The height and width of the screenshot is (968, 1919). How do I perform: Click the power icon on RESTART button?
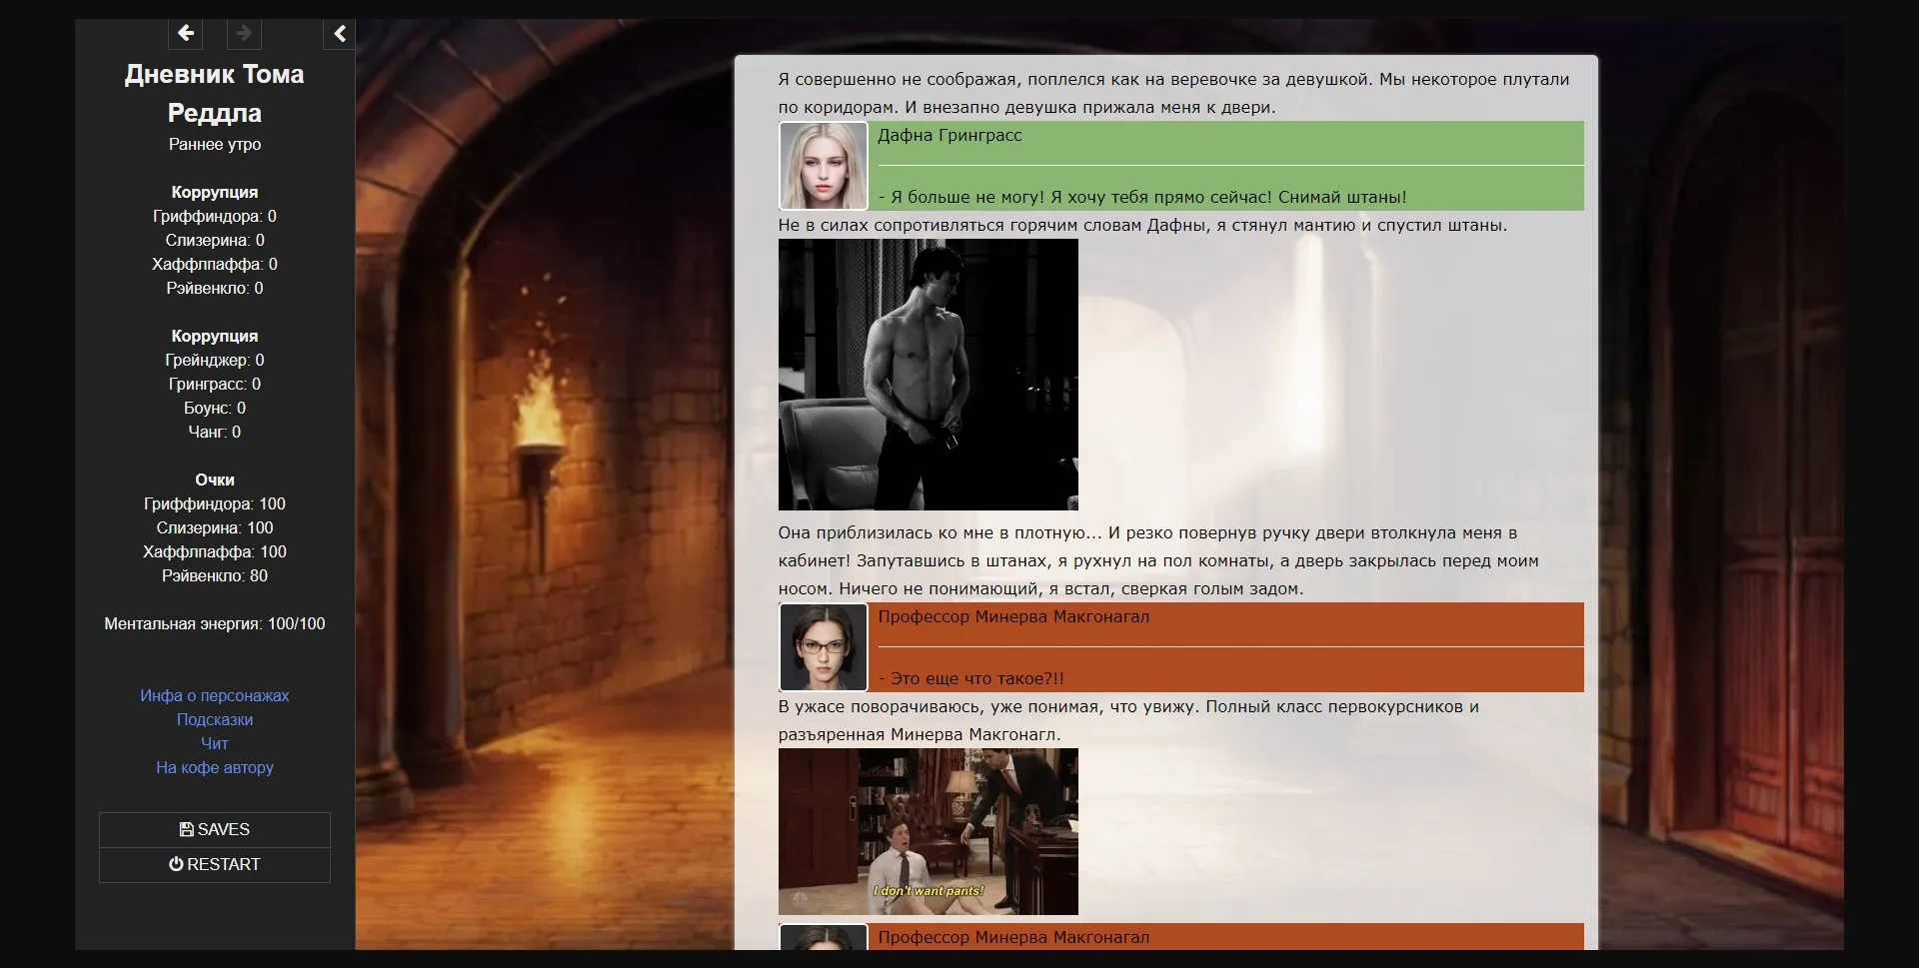tap(176, 864)
